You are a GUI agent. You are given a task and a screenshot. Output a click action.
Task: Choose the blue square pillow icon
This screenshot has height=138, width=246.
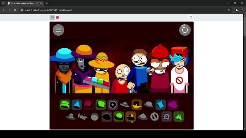tap(161, 105)
